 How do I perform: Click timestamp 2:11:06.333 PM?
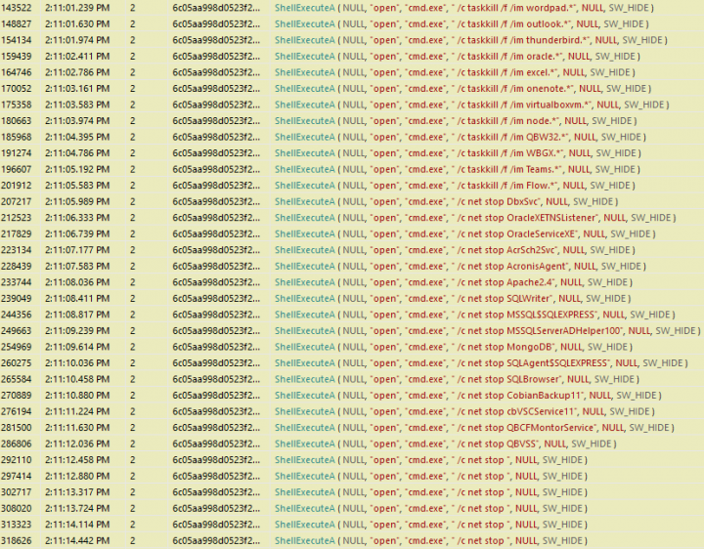[77, 218]
